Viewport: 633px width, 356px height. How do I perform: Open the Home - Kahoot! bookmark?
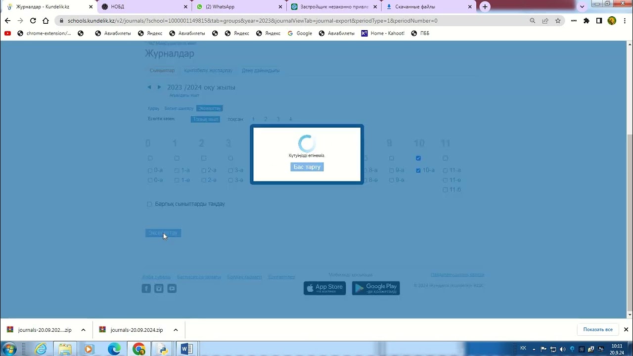click(383, 33)
